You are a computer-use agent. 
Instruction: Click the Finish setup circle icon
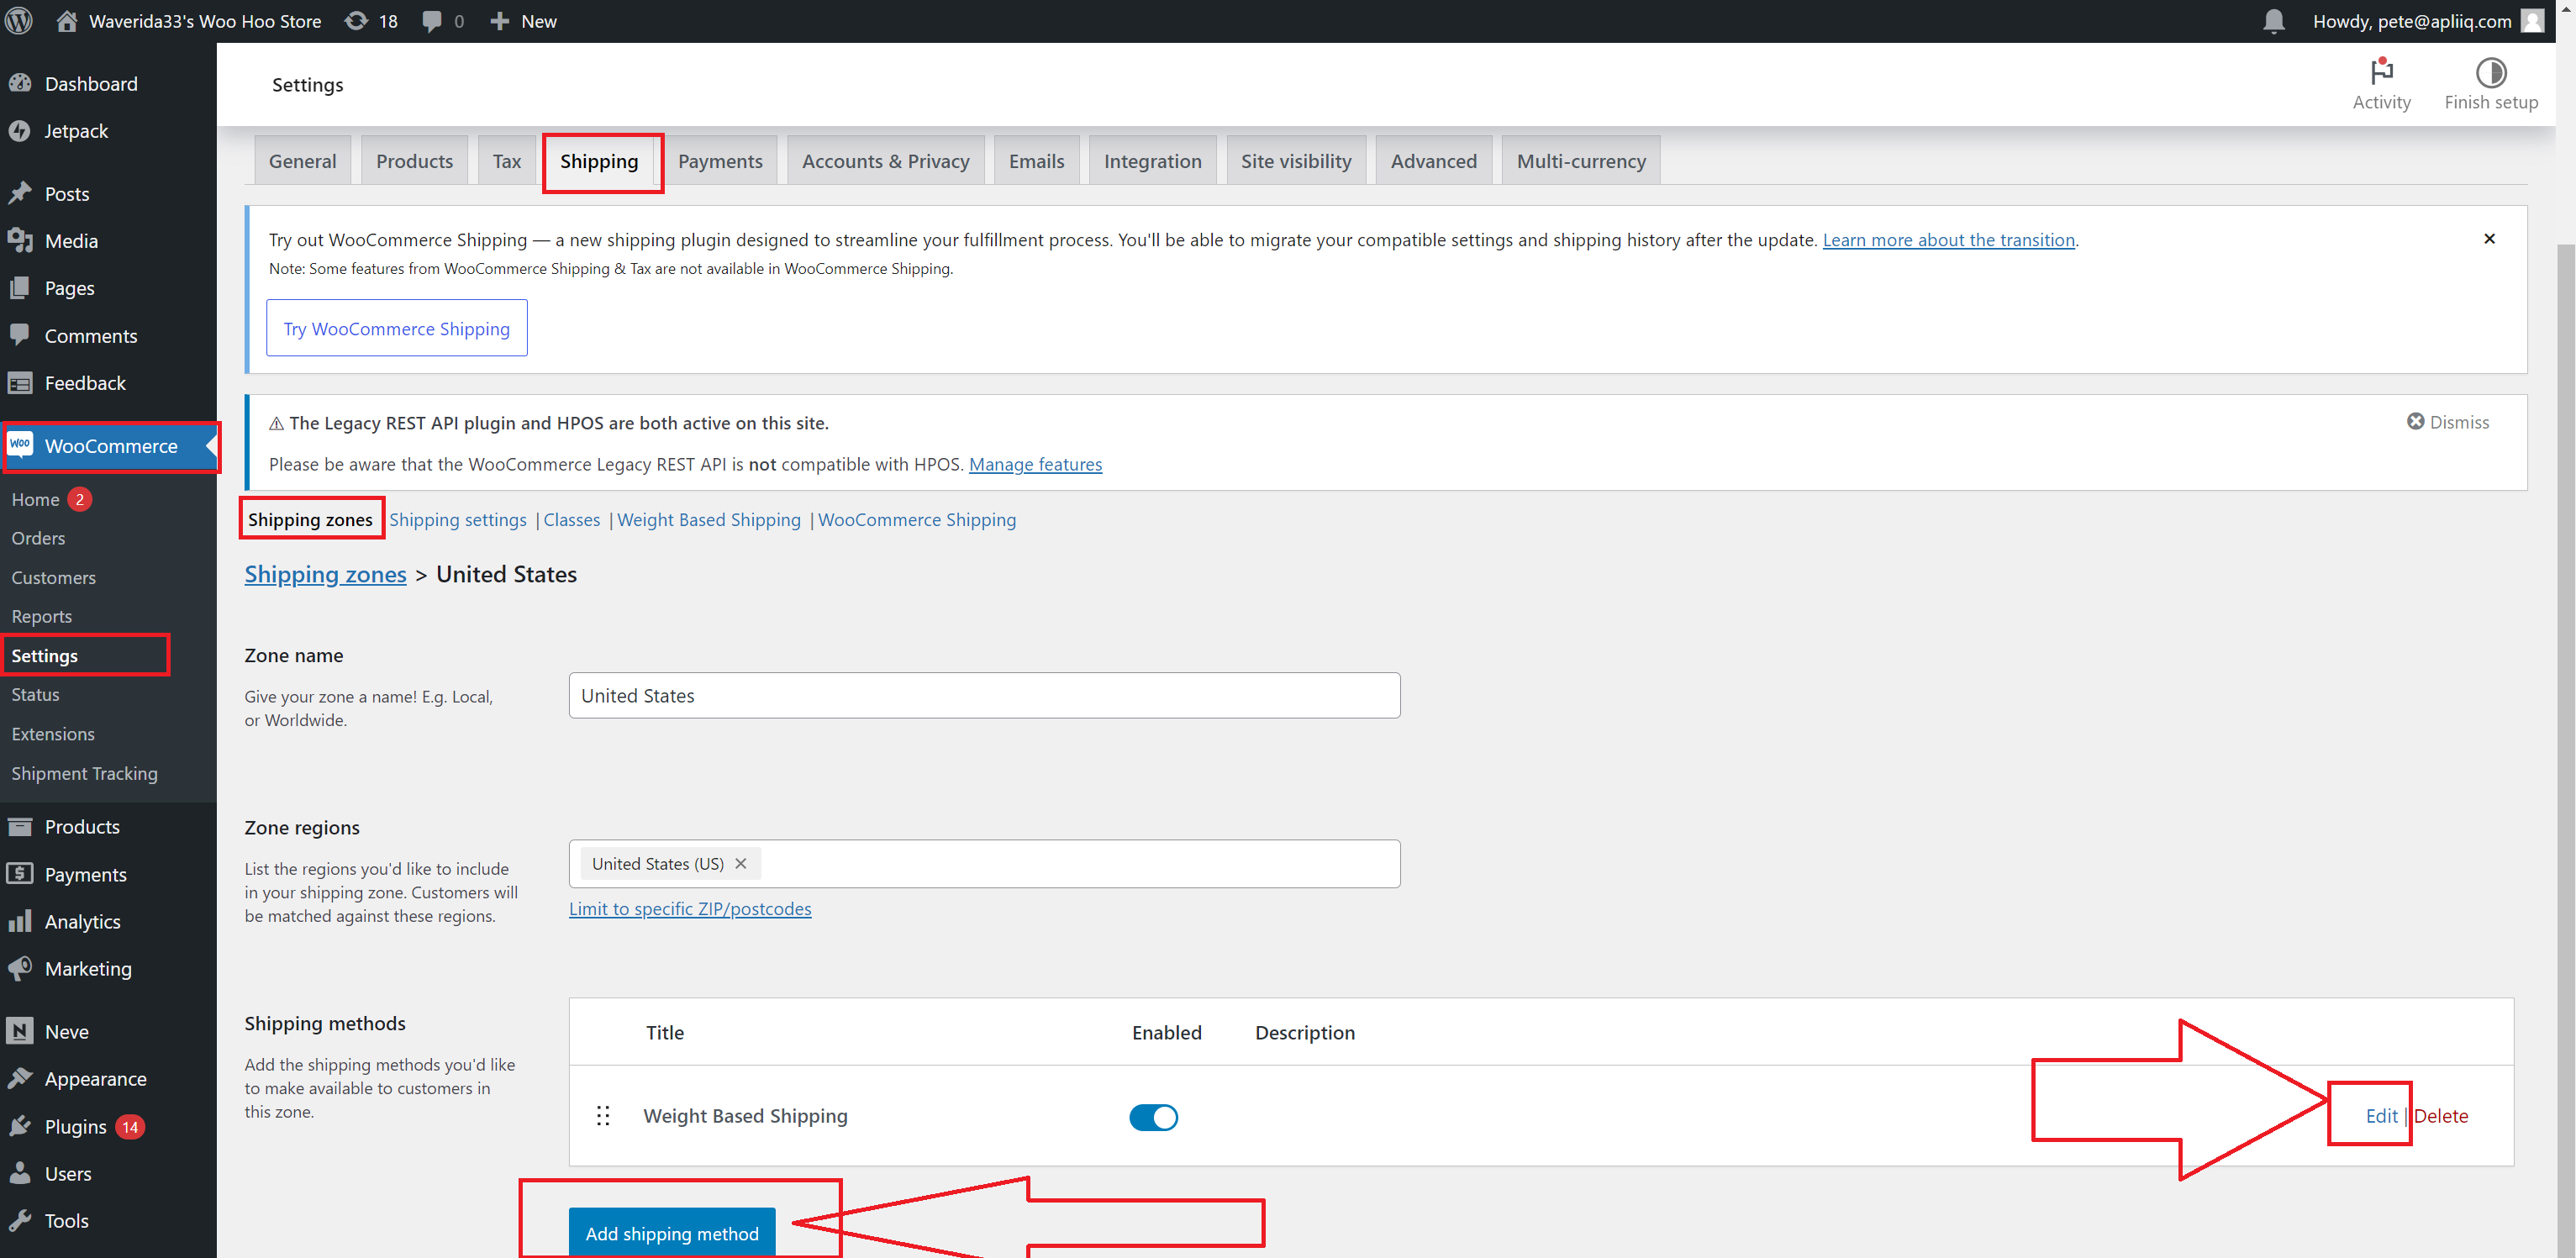click(x=2490, y=73)
